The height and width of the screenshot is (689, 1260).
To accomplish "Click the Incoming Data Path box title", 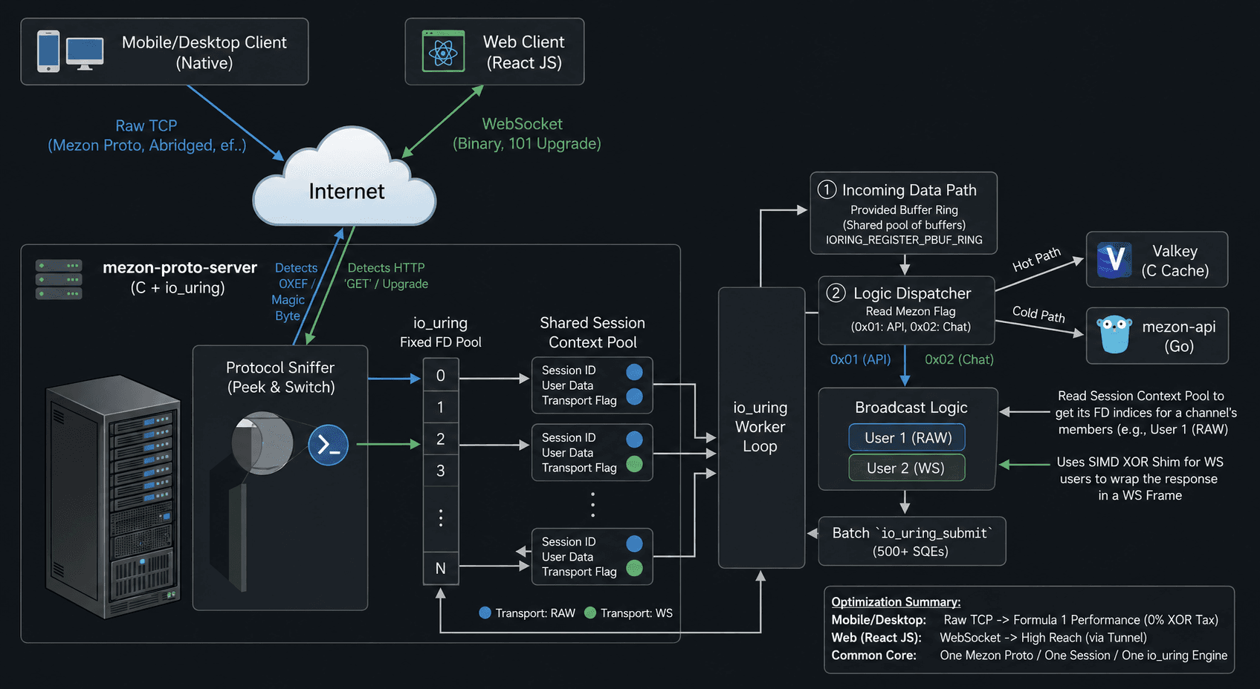I will (x=909, y=190).
